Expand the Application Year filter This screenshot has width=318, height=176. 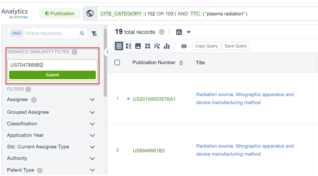93,135
